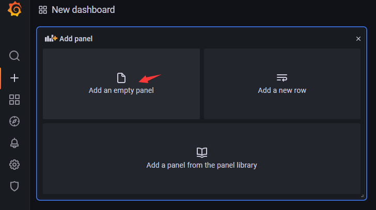This screenshot has height=210, width=376.
Task: Click the dashboard grid icon beside title
Action: 43,10
